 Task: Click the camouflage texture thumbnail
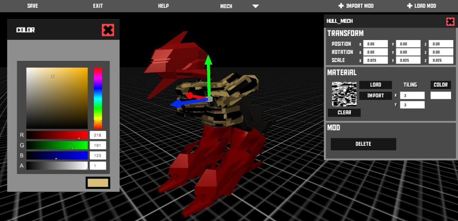(344, 94)
